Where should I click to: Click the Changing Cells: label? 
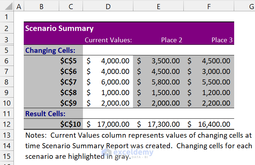coord(50,50)
